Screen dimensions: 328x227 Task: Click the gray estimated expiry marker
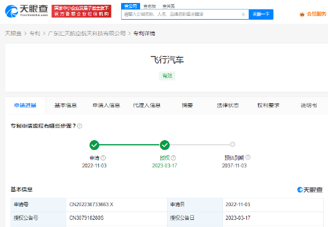point(233,144)
